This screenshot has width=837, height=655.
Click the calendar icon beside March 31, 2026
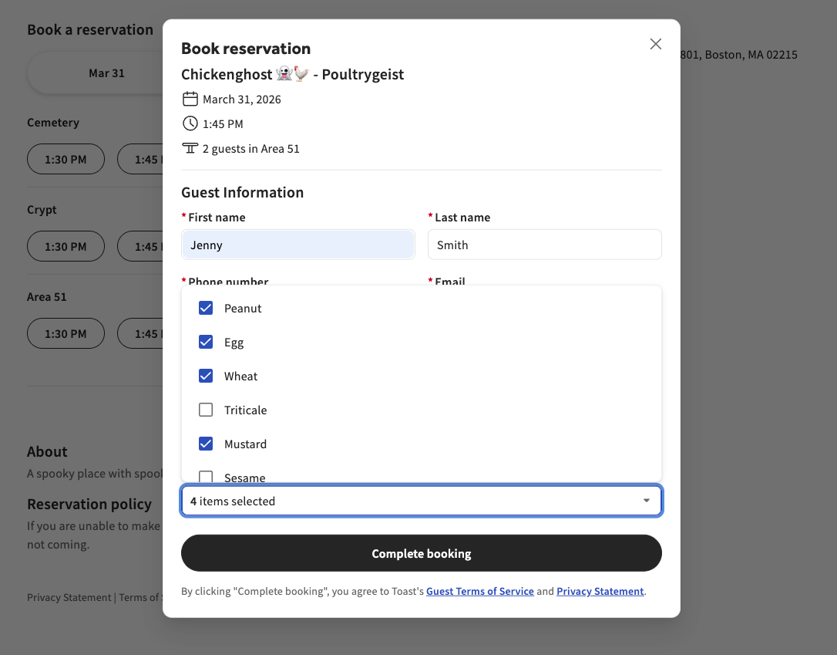190,99
